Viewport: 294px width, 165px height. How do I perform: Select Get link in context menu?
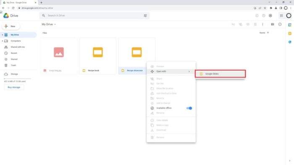point(171,83)
